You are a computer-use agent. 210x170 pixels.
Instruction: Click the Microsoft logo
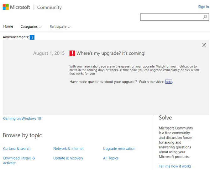click(x=16, y=7)
